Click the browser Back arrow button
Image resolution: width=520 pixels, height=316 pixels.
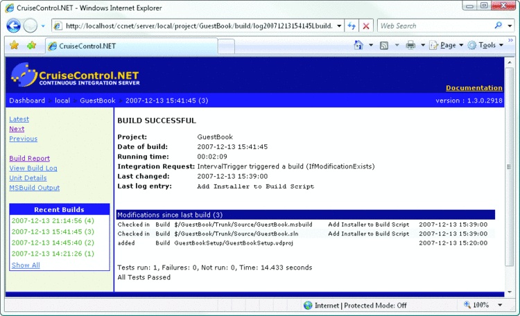point(14,26)
